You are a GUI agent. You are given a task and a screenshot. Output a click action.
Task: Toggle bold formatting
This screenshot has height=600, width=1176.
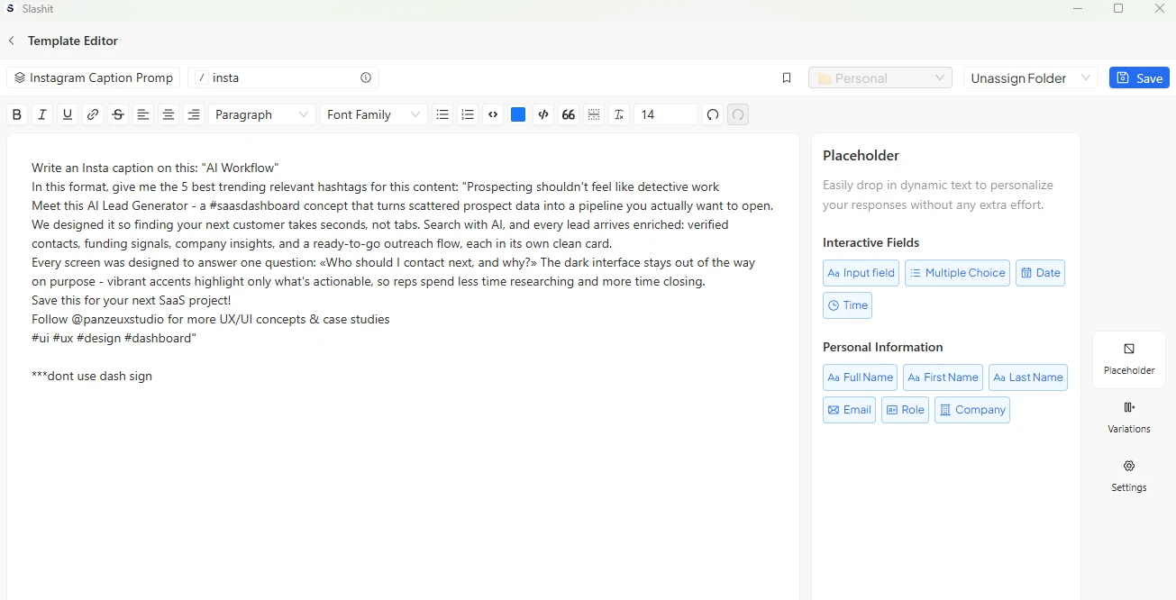(x=17, y=114)
